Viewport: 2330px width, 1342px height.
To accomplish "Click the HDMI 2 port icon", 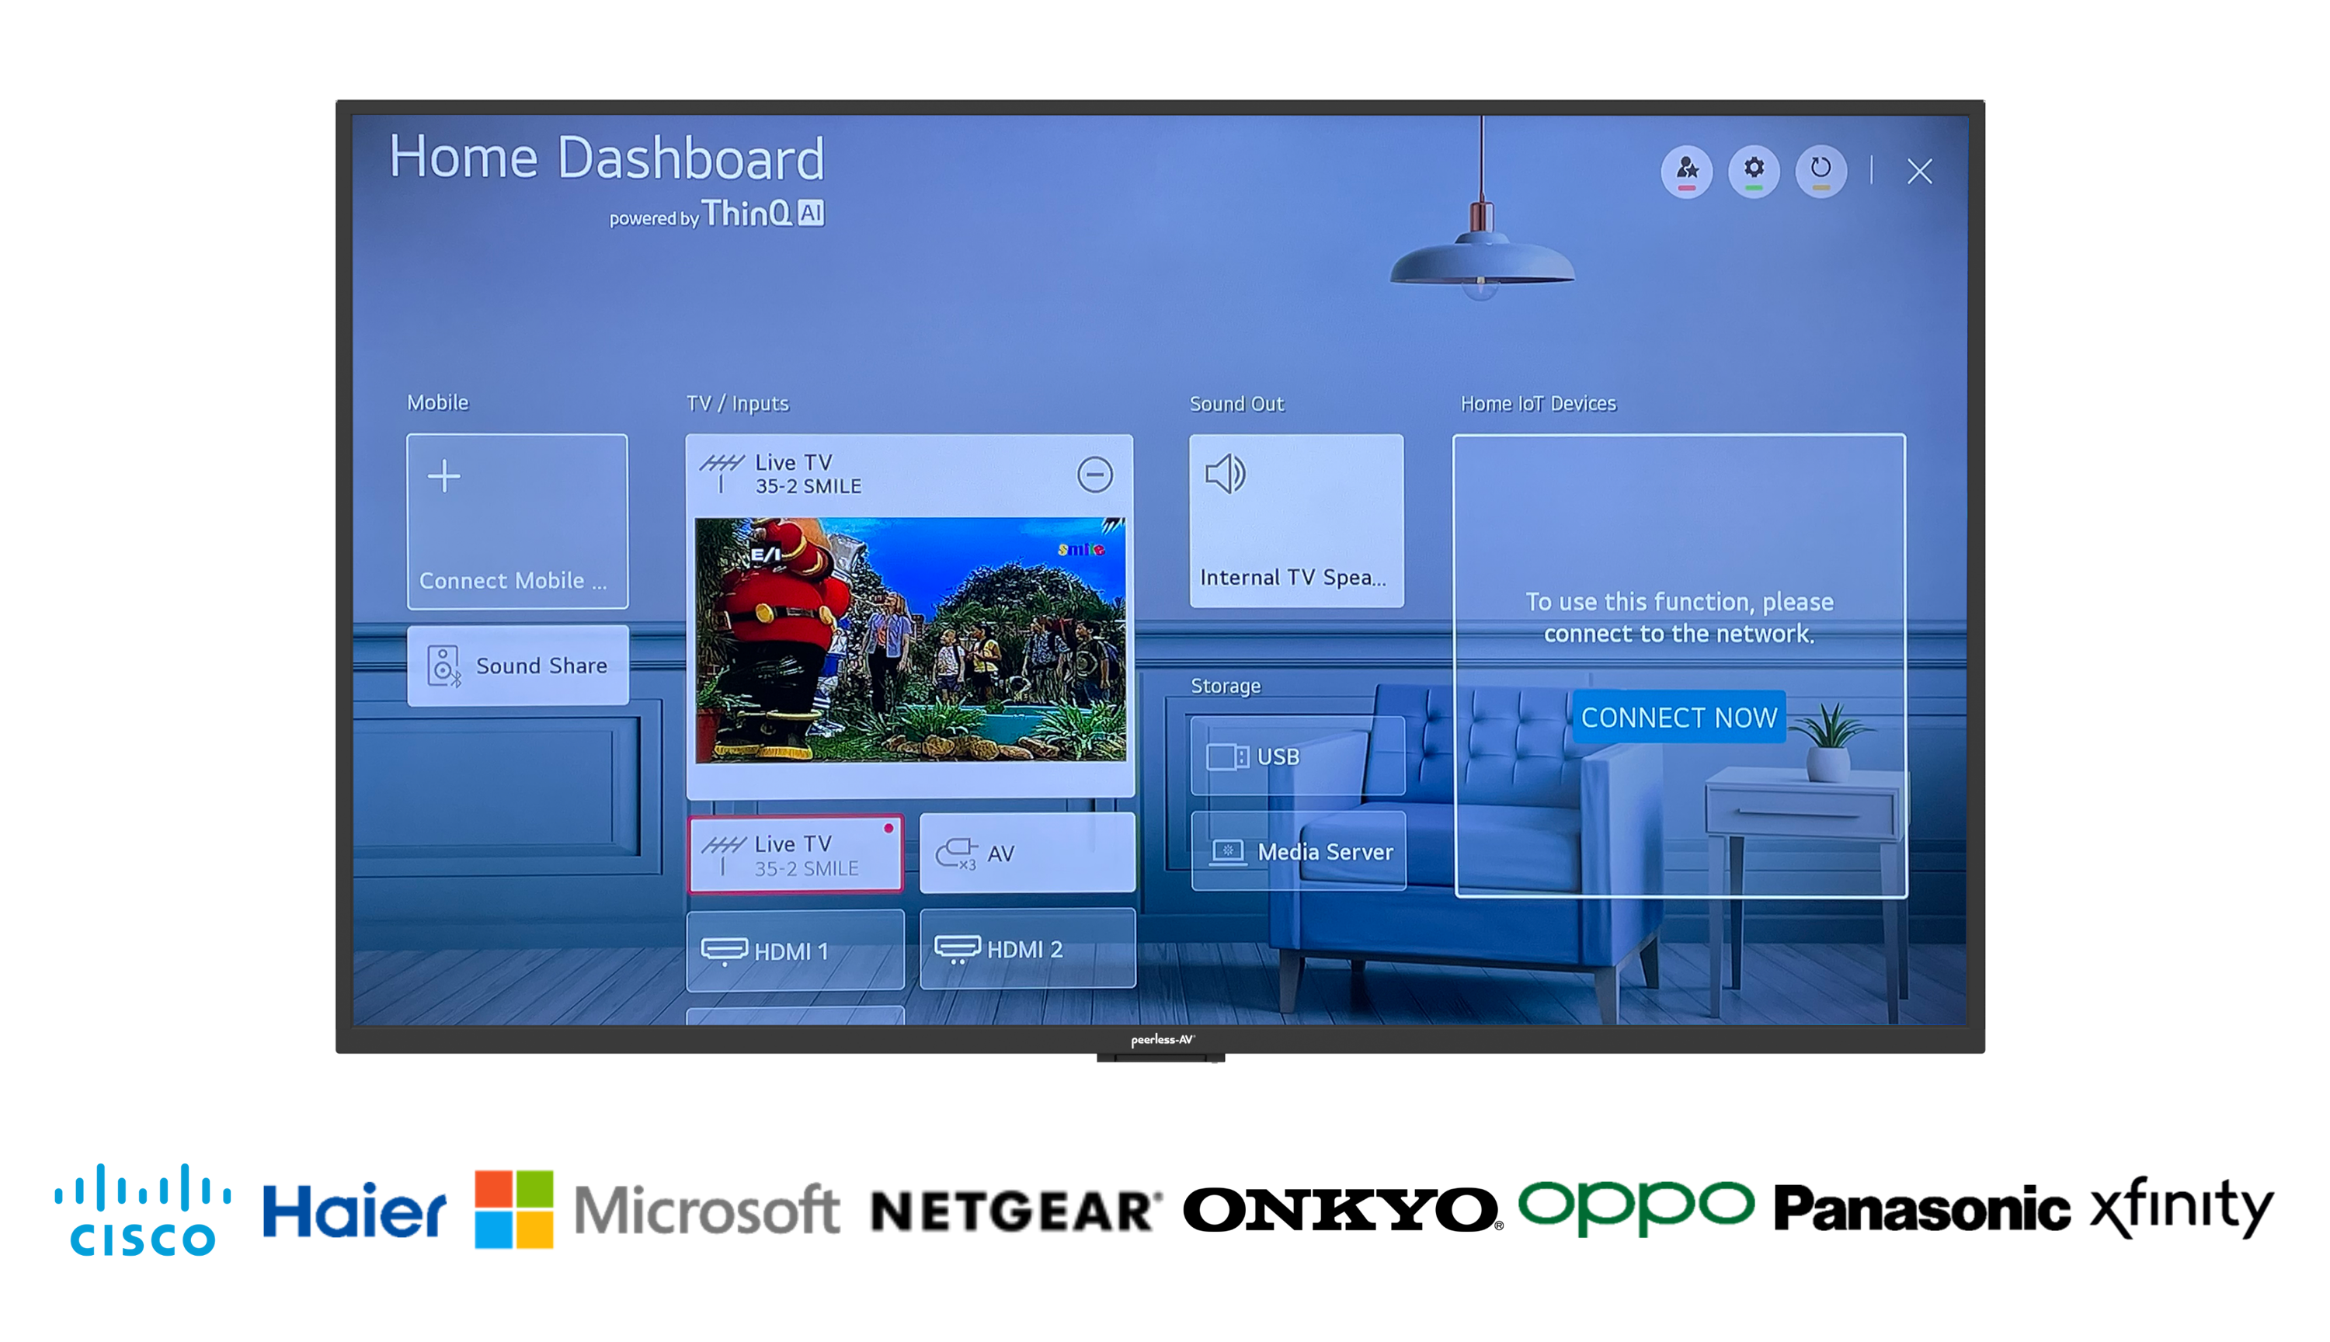I will point(958,948).
